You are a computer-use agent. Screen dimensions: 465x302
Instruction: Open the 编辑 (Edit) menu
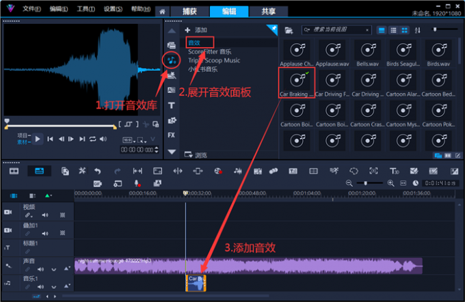tap(59, 9)
